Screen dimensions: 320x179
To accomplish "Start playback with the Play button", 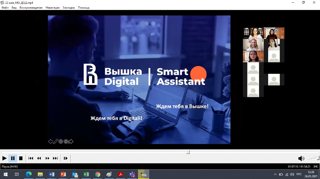I will 4,158.
